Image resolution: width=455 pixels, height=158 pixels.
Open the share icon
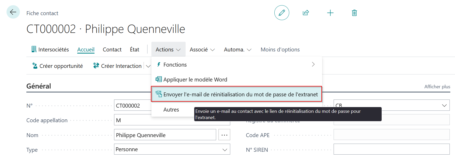(x=306, y=13)
